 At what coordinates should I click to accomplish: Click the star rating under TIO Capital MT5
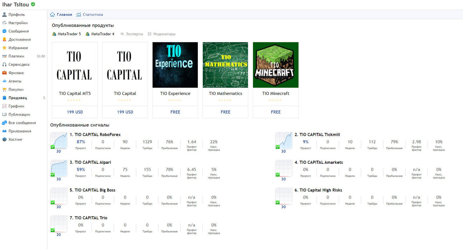pyautogui.click(x=75, y=100)
